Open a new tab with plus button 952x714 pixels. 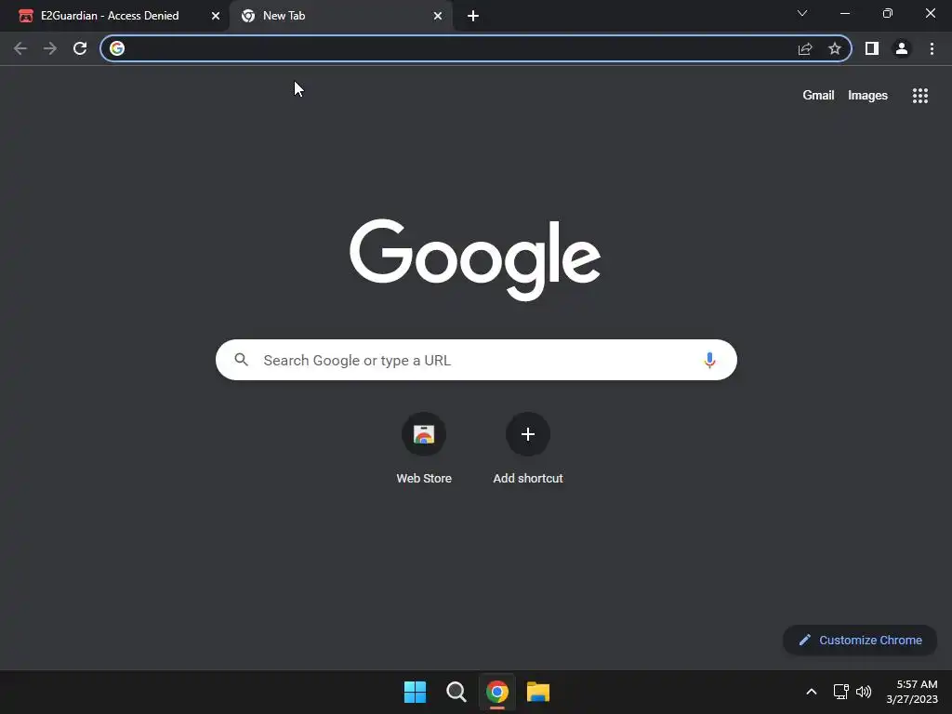click(x=473, y=16)
